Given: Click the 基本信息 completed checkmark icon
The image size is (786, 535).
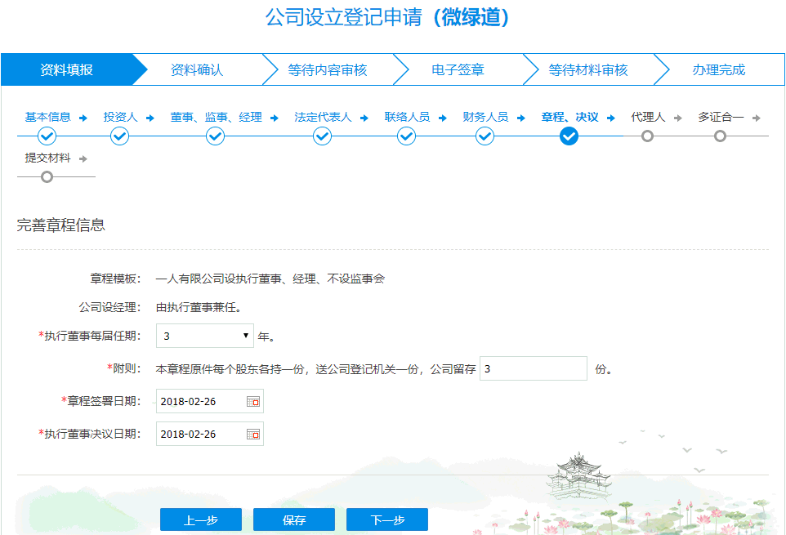Looking at the screenshot, I should point(46,136).
